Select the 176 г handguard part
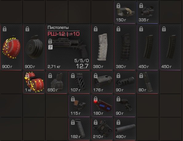The height and width of the screenshot is (141, 183). pyautogui.click(x=102, y=82)
